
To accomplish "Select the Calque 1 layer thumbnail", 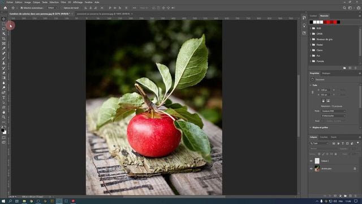I will 317,161.
